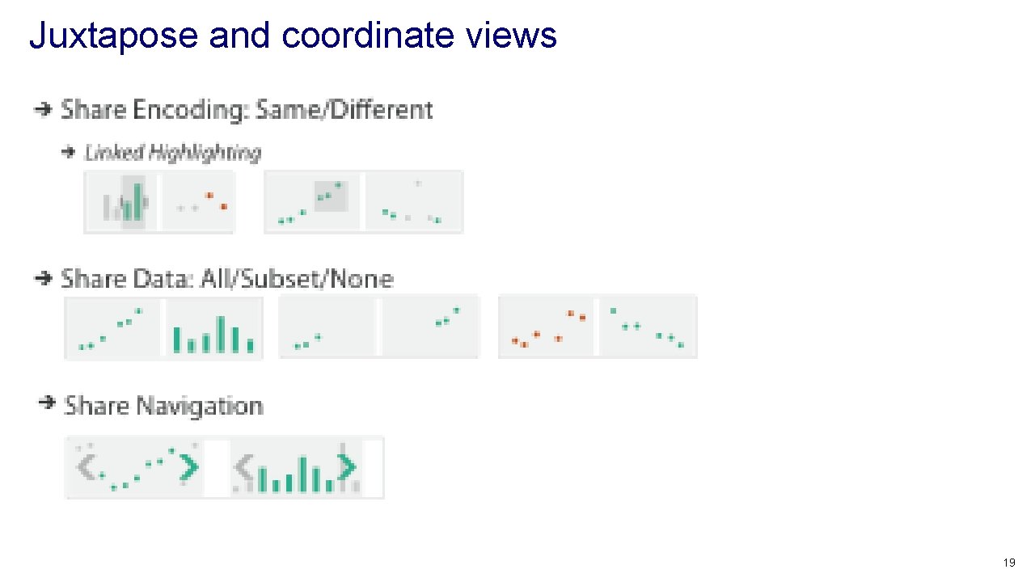The height and width of the screenshot is (582, 1035).
Task: Click the subset scatterplot with upper-right dots
Action: [x=429, y=327]
